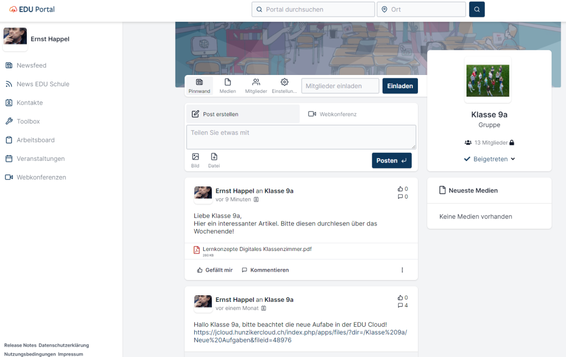The width and height of the screenshot is (566, 357).
Task: Click the magnifier search button in header
Action: pyautogui.click(x=476, y=9)
